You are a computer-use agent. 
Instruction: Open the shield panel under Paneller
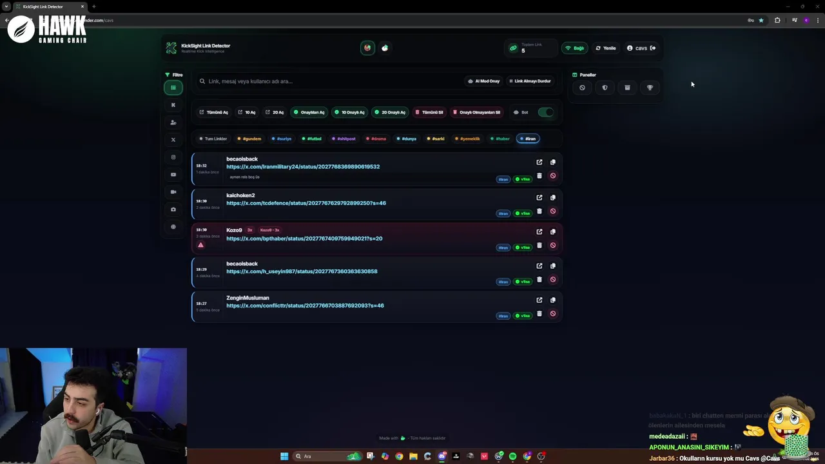[x=605, y=88]
